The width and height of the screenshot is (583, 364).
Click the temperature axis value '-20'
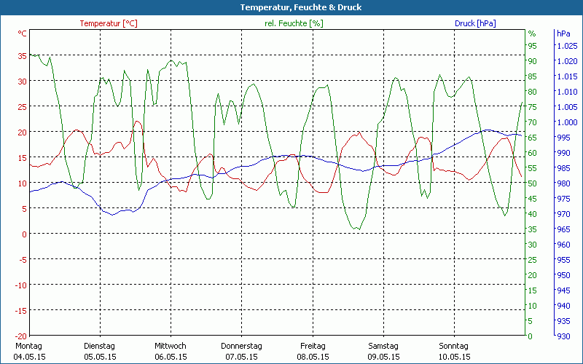pos(22,336)
